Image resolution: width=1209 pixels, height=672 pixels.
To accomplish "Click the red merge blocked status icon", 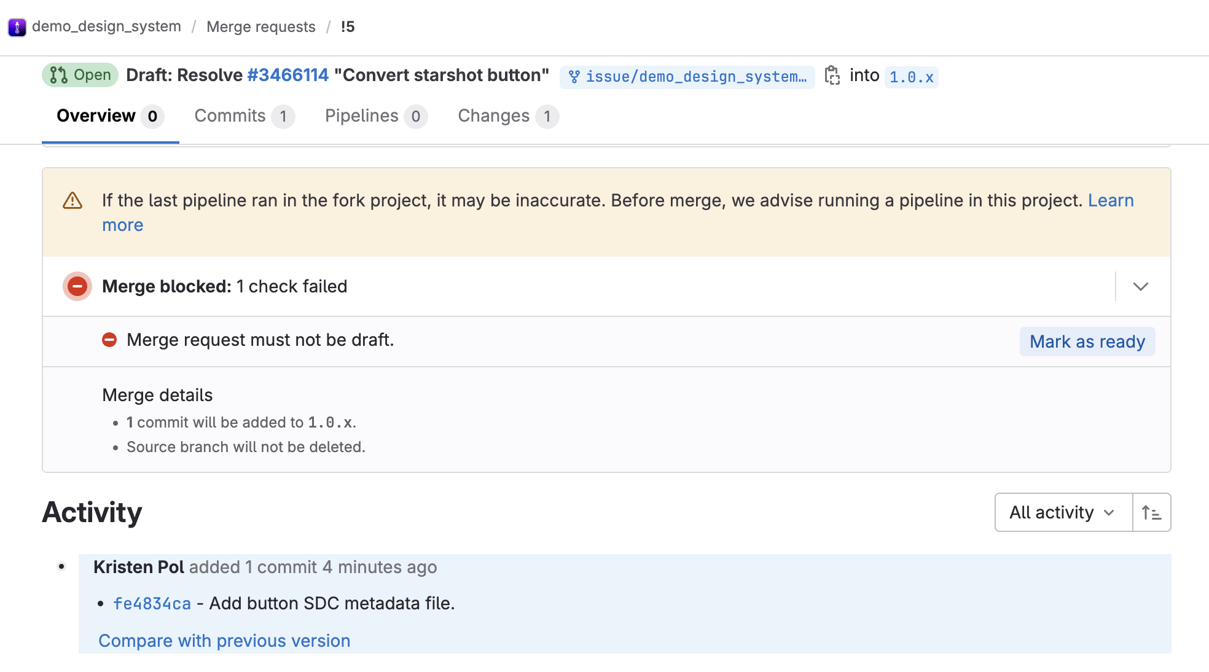I will pos(77,286).
